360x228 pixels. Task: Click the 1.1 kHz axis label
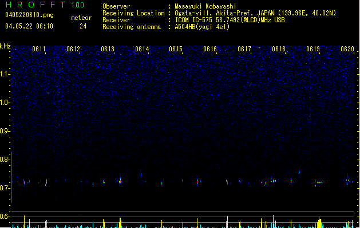(x=5, y=74)
